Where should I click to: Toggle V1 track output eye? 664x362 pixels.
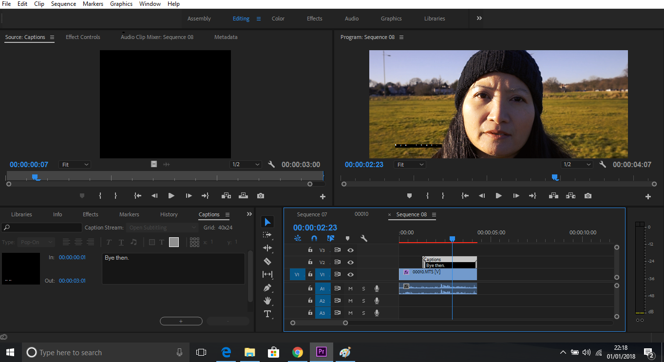click(x=350, y=274)
